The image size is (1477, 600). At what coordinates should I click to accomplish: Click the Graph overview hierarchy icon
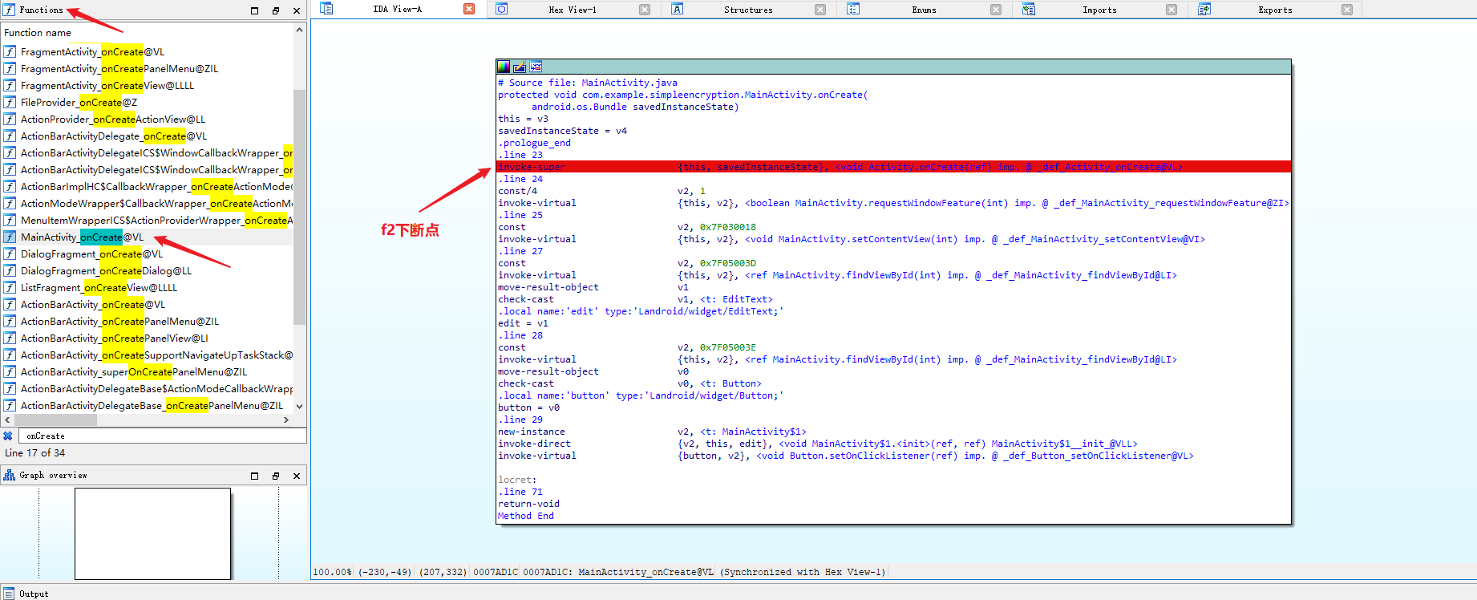pos(9,475)
